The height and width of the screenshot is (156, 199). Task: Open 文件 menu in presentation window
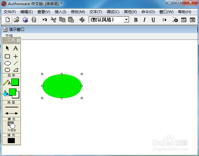(x=9, y=36)
